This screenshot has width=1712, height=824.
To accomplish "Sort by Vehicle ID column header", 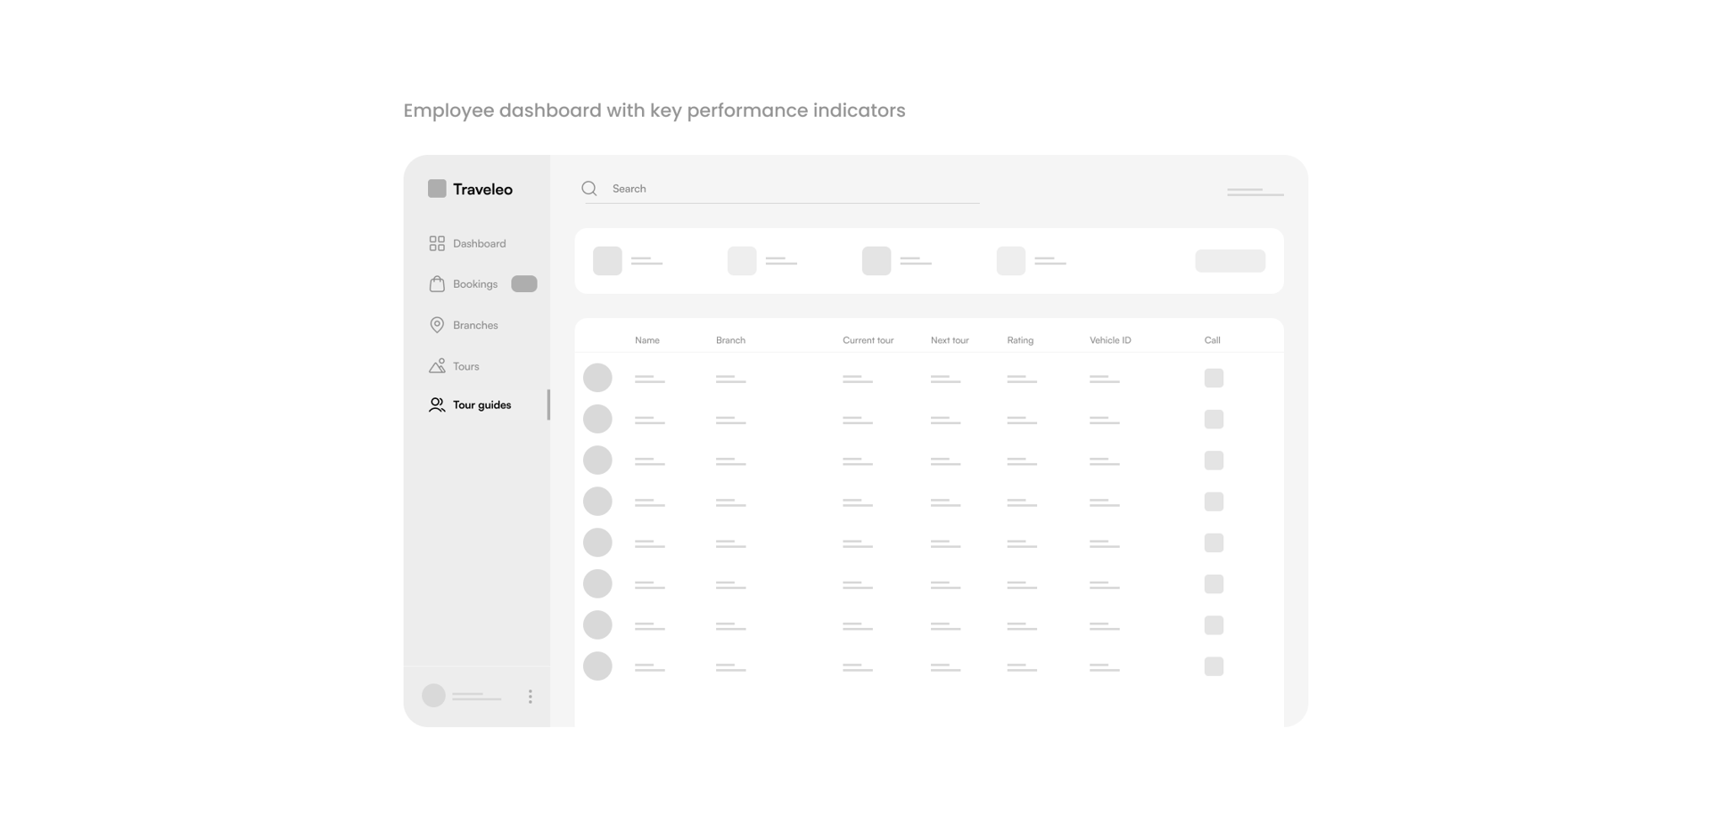I will click(1110, 340).
